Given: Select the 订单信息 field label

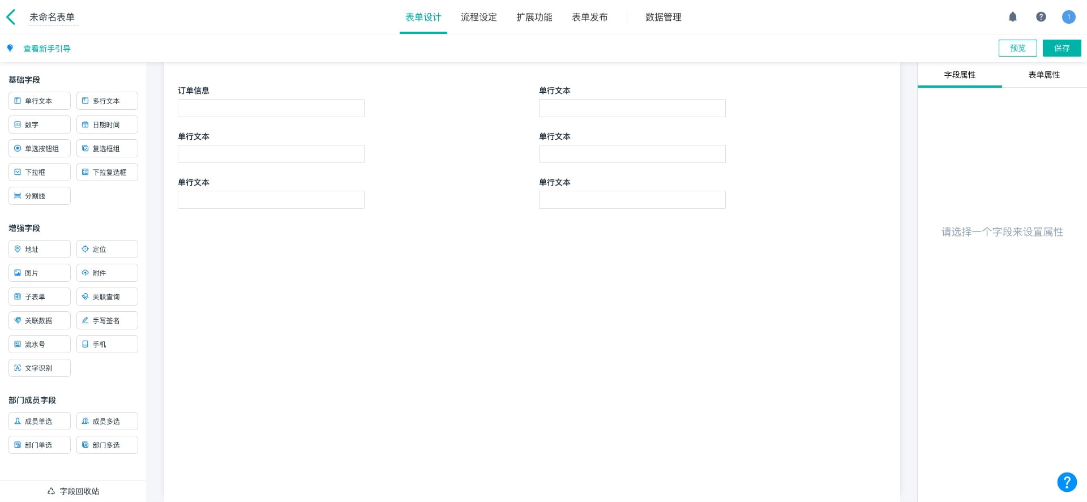Looking at the screenshot, I should (194, 91).
